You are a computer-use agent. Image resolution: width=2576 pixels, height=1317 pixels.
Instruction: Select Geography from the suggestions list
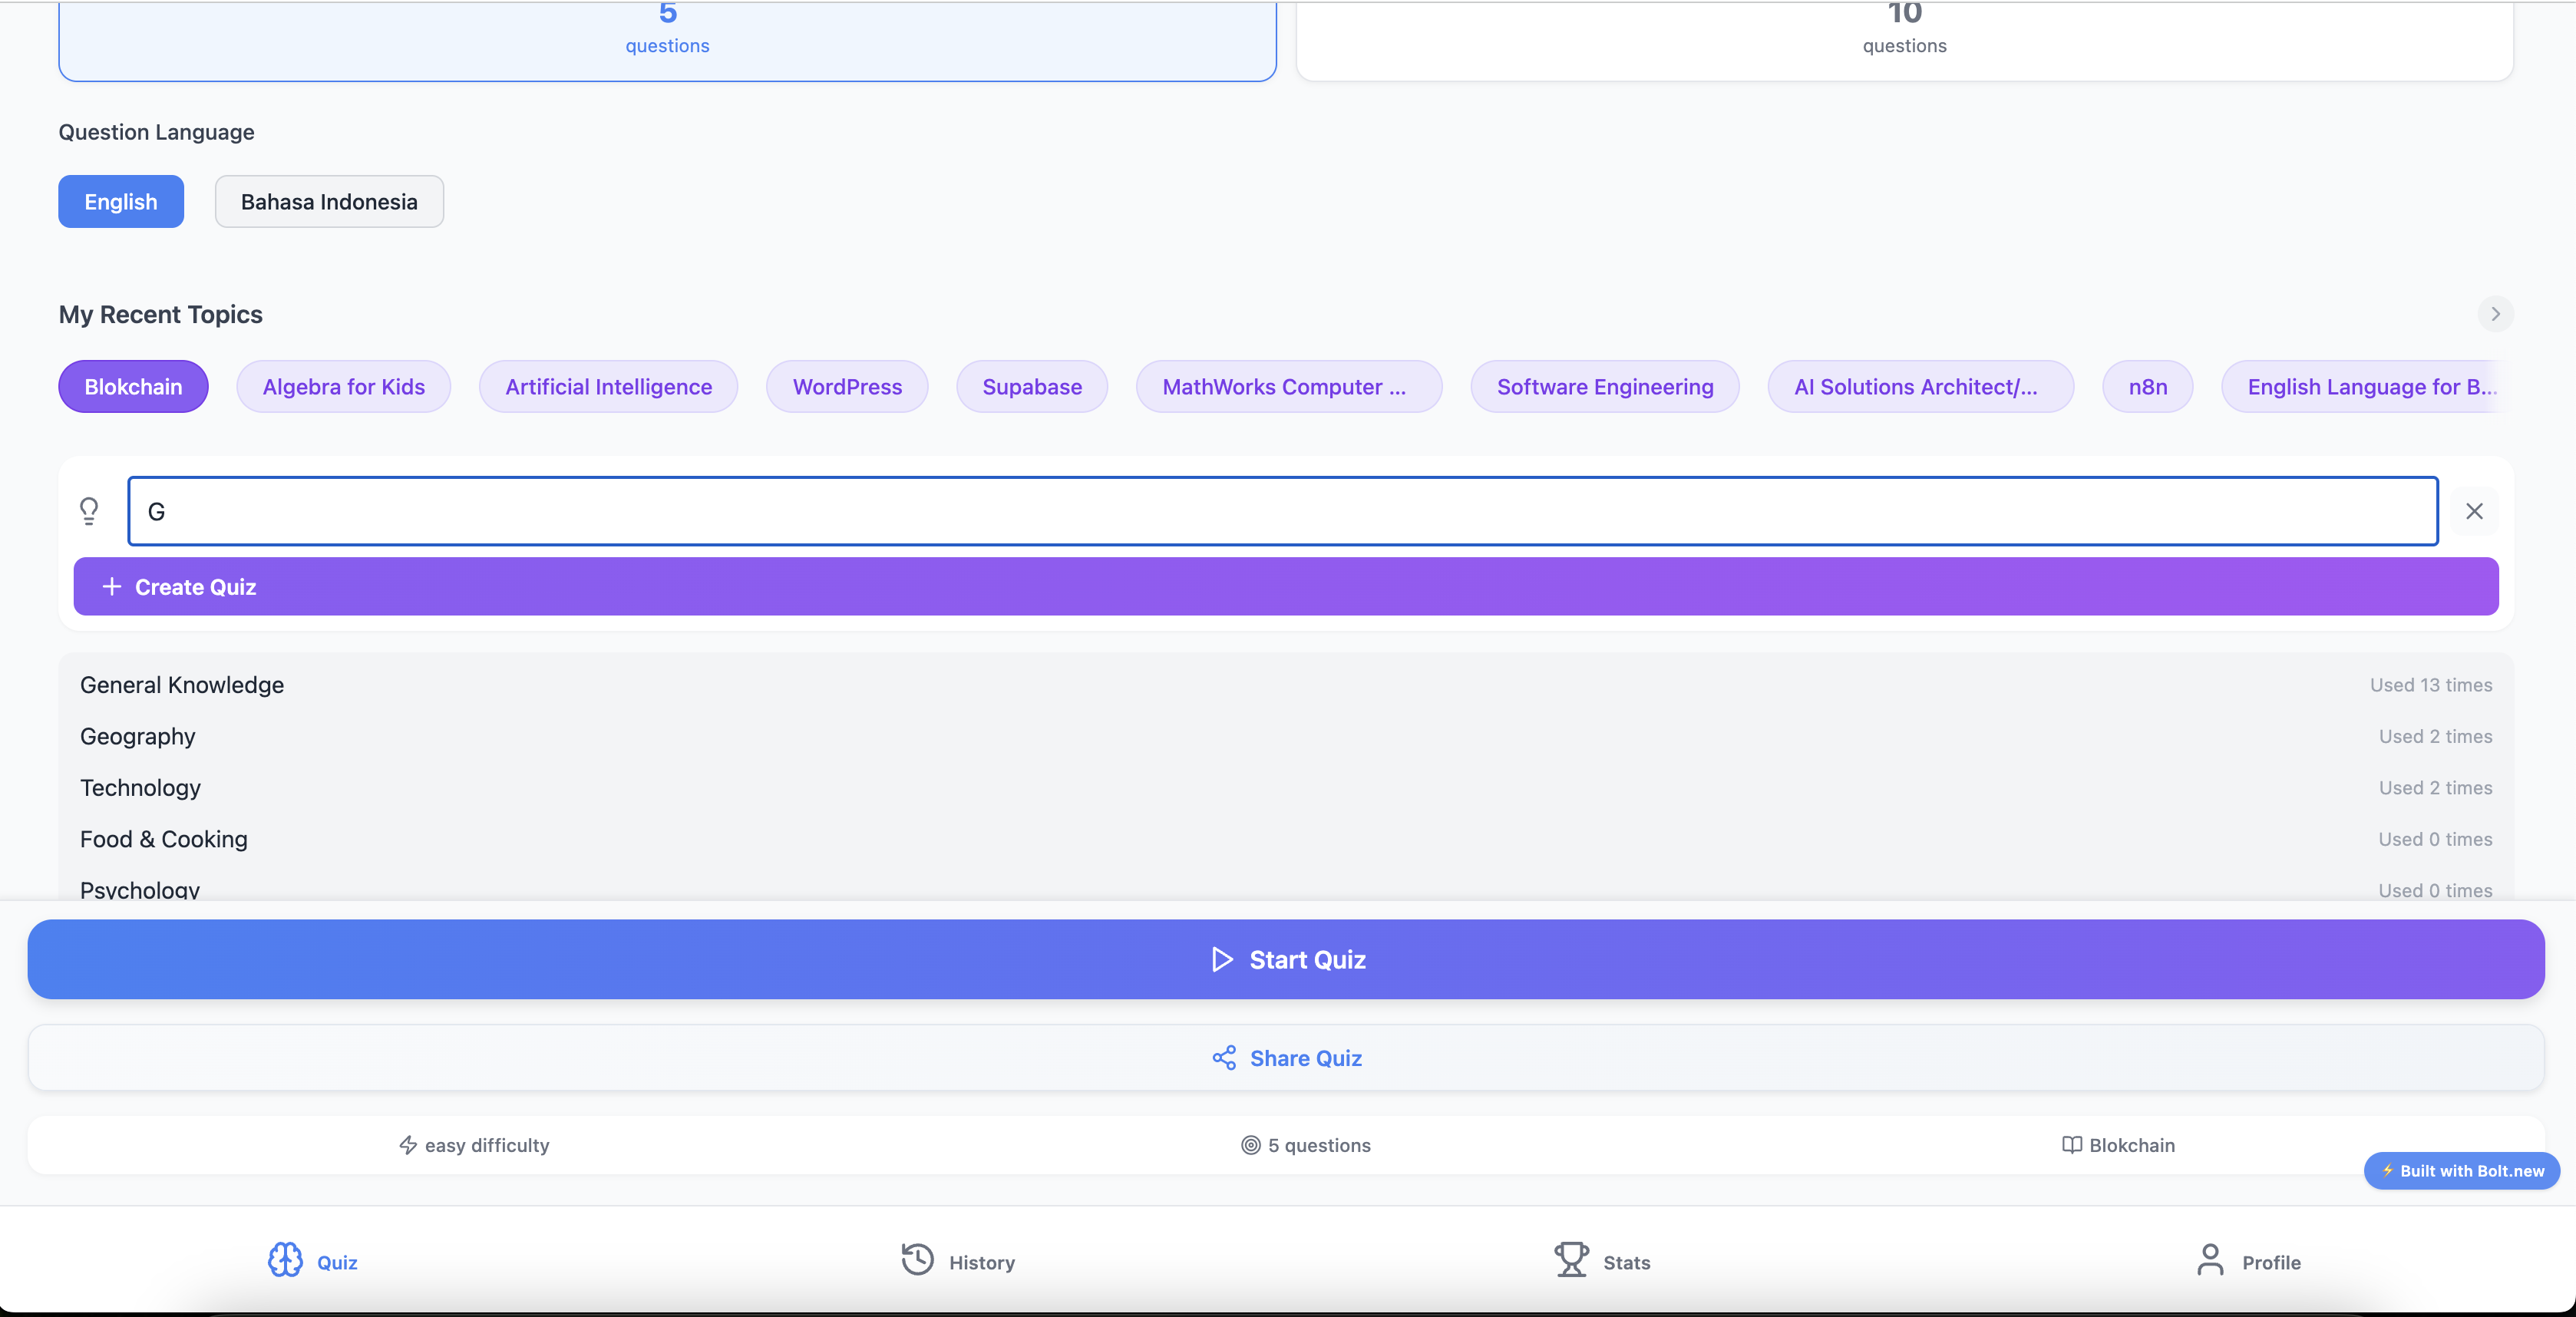(x=138, y=737)
